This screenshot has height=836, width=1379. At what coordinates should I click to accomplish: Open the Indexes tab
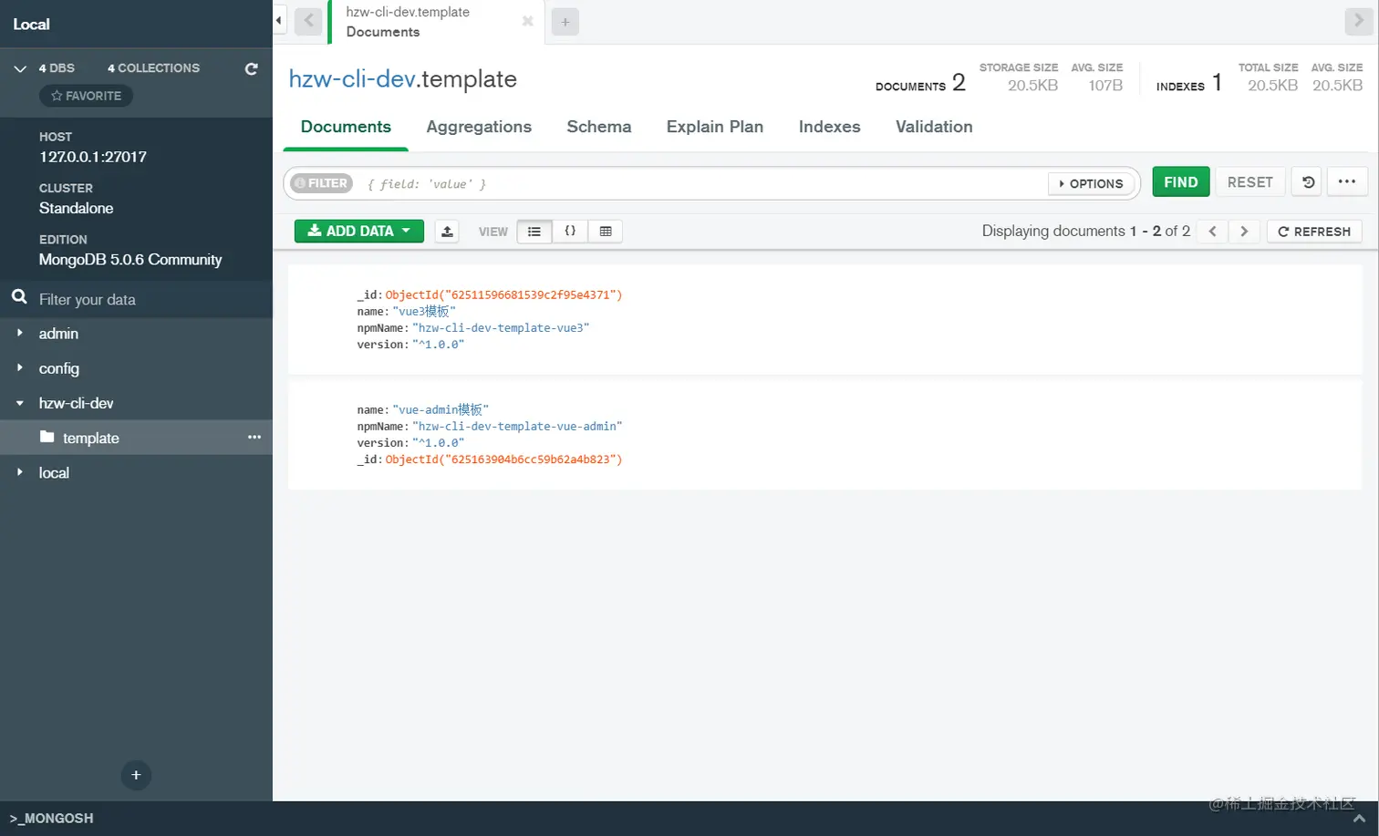click(830, 128)
